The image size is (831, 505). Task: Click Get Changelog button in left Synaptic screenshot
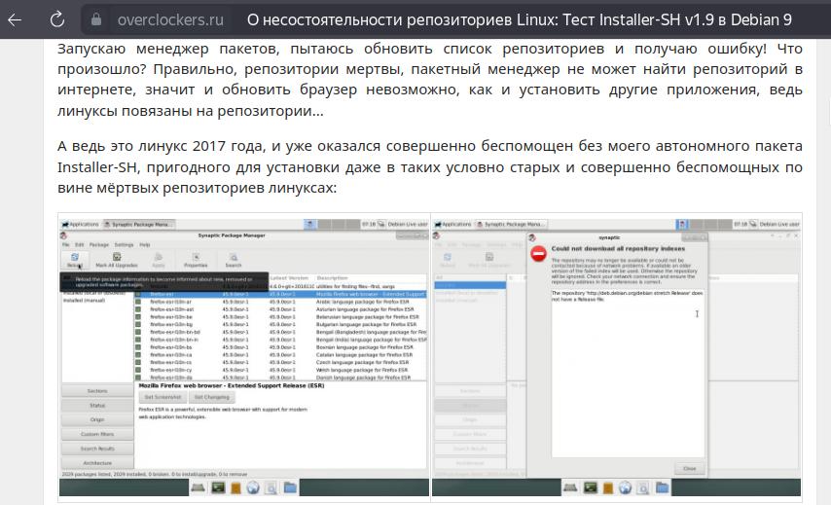point(211,397)
